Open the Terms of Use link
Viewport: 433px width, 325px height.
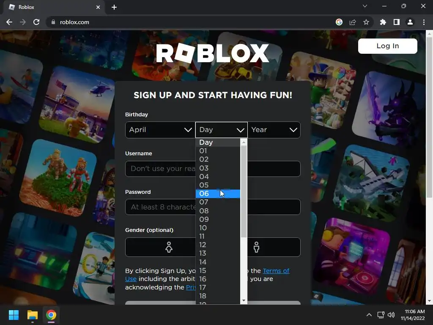(276, 271)
